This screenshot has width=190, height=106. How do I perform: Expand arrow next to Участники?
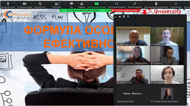point(64,3)
